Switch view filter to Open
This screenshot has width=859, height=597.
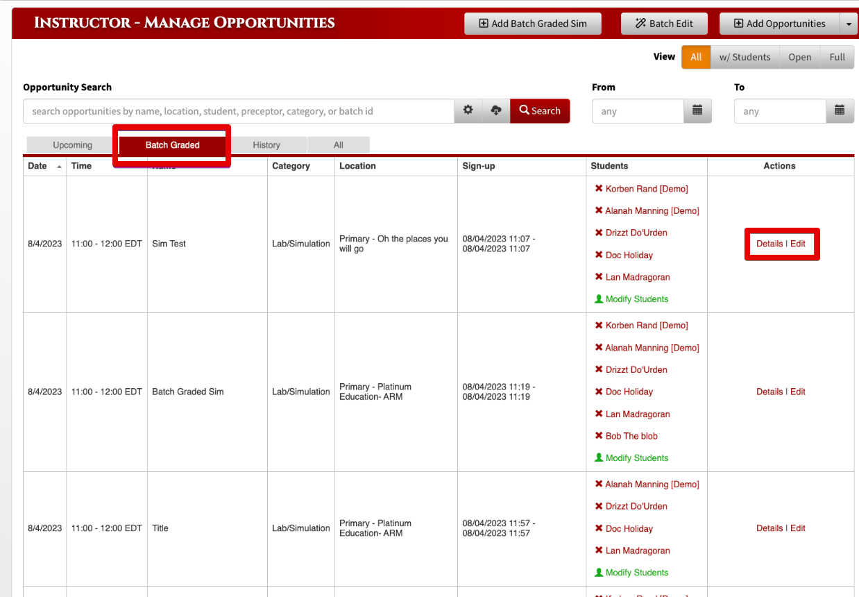click(x=799, y=57)
